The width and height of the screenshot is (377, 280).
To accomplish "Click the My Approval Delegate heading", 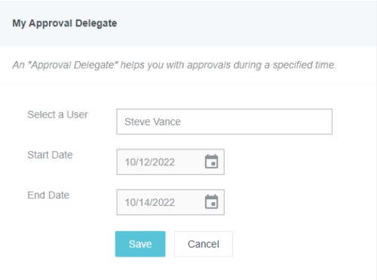I will (65, 23).
